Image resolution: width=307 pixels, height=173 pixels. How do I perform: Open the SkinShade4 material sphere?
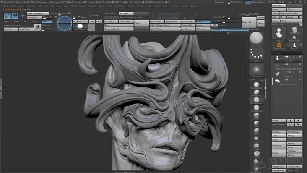click(x=80, y=26)
